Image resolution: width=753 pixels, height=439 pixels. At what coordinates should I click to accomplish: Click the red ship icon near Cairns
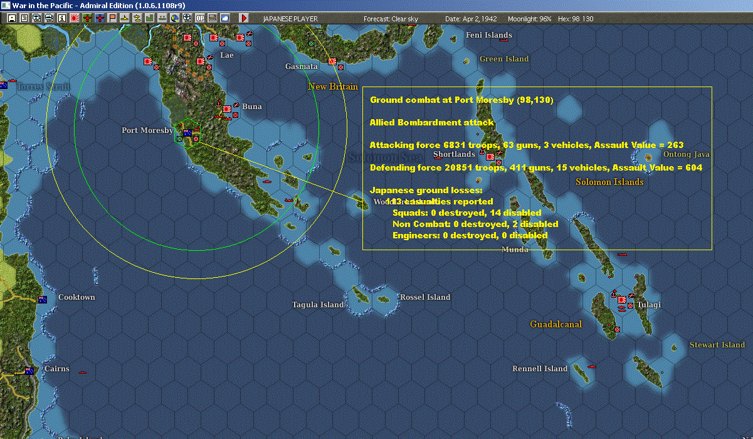click(82, 372)
